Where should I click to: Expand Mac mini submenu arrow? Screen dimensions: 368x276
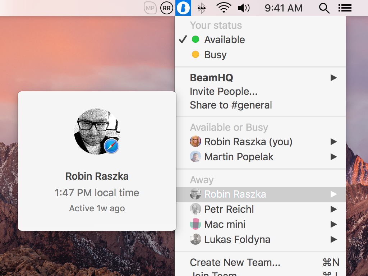(333, 224)
